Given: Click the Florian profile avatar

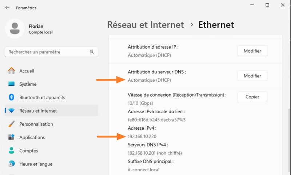Looking at the screenshot, I should pos(15,29).
